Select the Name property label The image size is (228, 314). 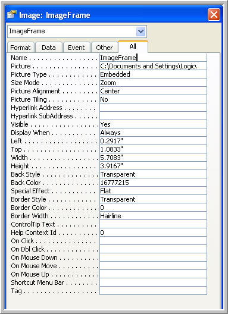point(19,58)
